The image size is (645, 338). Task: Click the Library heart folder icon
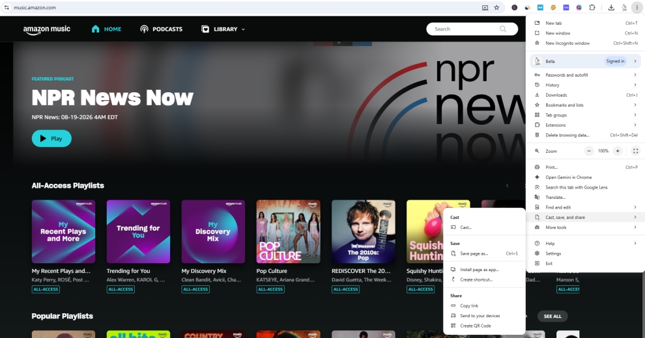pos(205,29)
